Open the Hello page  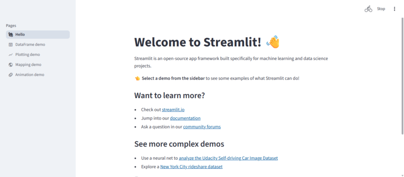38,34
